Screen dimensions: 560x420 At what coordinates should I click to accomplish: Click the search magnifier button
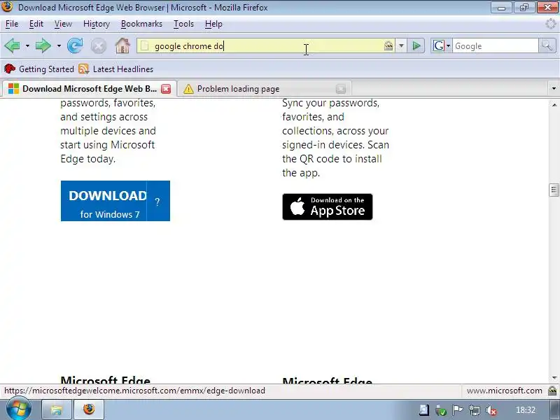pos(547,45)
